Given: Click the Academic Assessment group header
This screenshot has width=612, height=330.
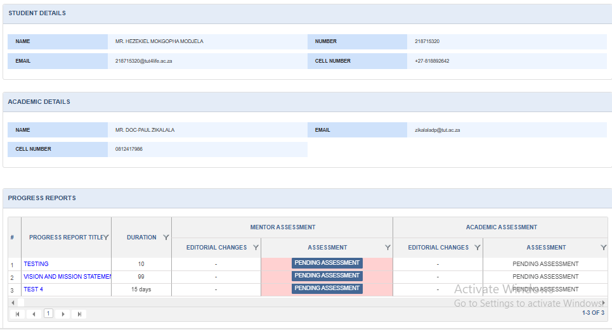Looking at the screenshot, I should pos(502,227).
